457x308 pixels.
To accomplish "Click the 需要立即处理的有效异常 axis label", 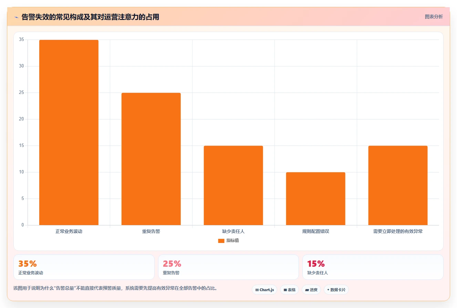I will pyautogui.click(x=398, y=231).
